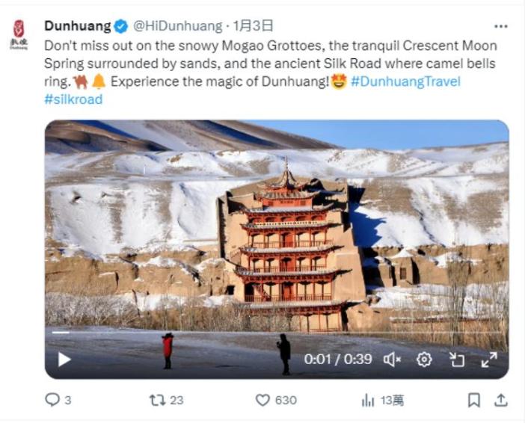The width and height of the screenshot is (525, 423).
Task: Open the #DunhuangTravel hashtag
Action: [x=406, y=81]
